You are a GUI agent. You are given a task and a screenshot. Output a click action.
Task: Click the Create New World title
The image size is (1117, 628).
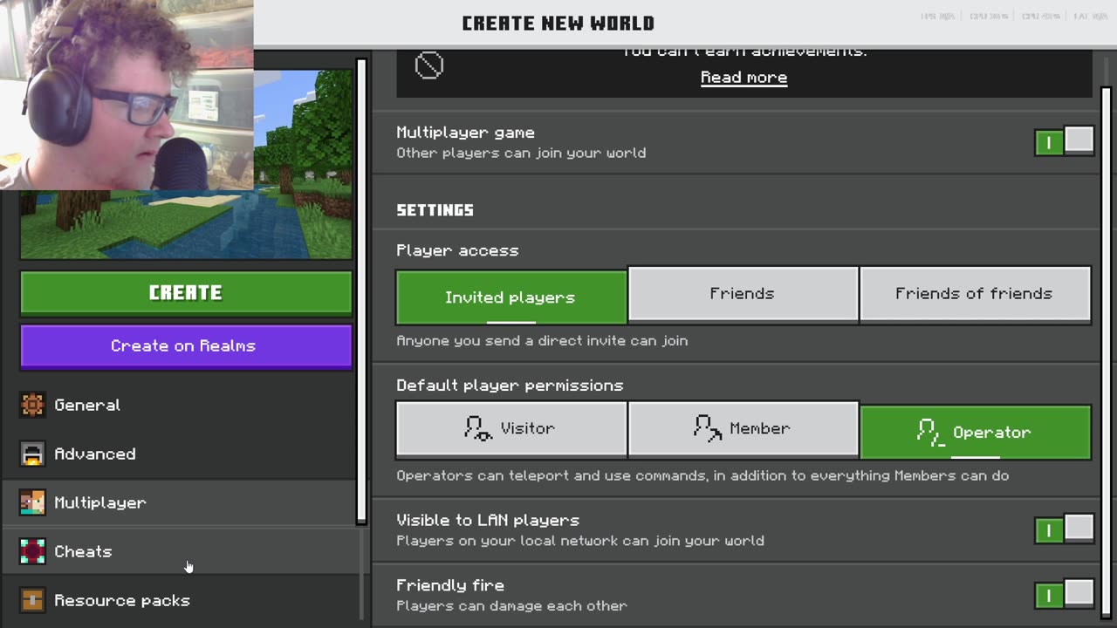click(x=558, y=24)
